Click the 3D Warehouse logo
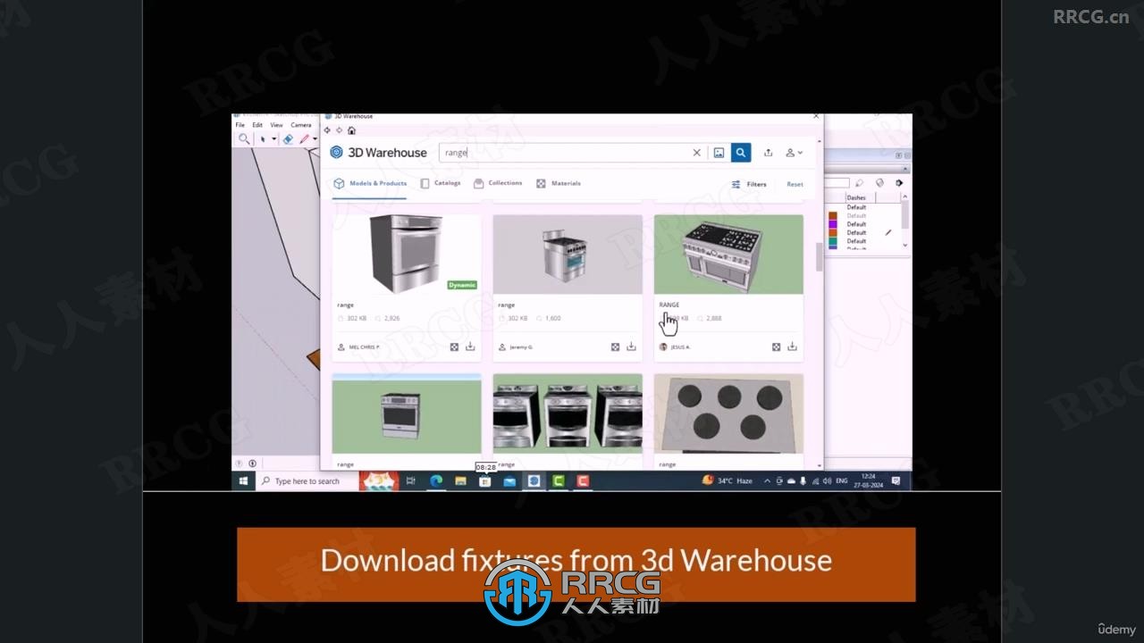1144x643 pixels. pos(379,153)
